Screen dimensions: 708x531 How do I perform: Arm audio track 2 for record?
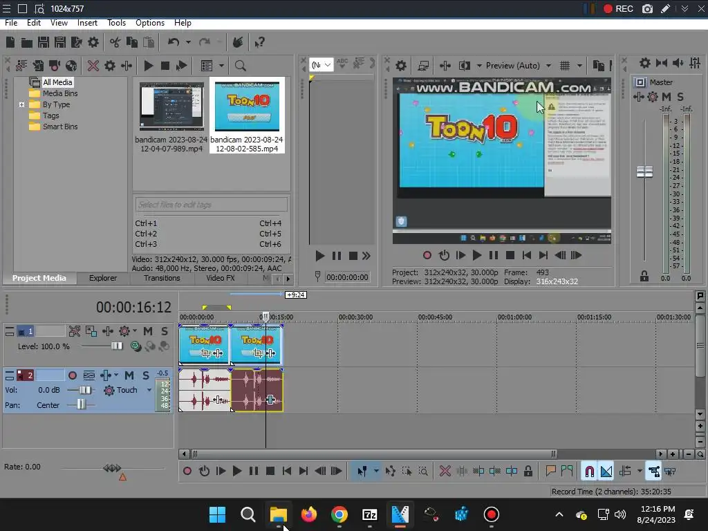coord(72,375)
